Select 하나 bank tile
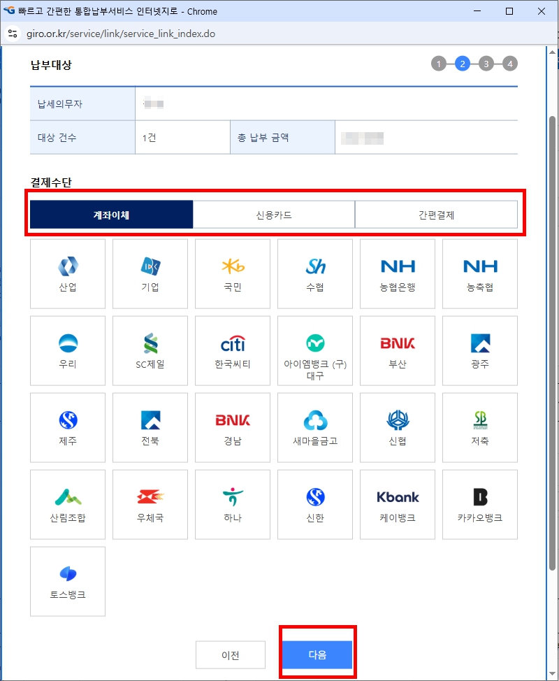 click(x=233, y=504)
